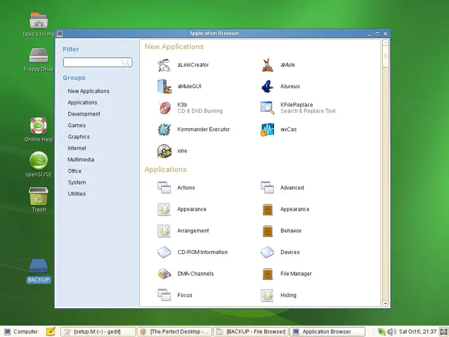
Task: Open Trash on the desktop
Action: (x=39, y=196)
